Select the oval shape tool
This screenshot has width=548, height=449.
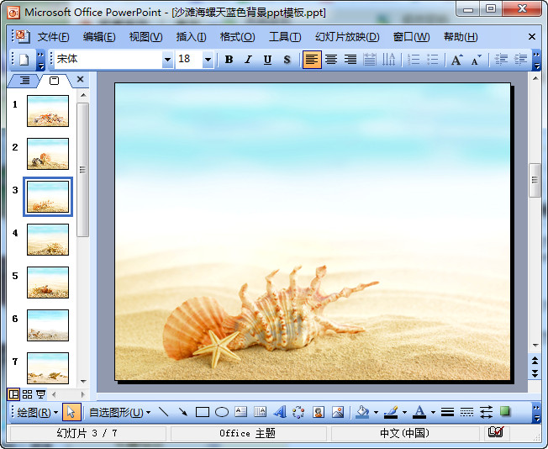coord(221,412)
